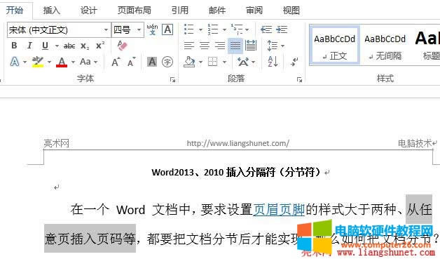Click the shading paint bucket icon
Viewport: 440px width, 259px height.
[189, 62]
